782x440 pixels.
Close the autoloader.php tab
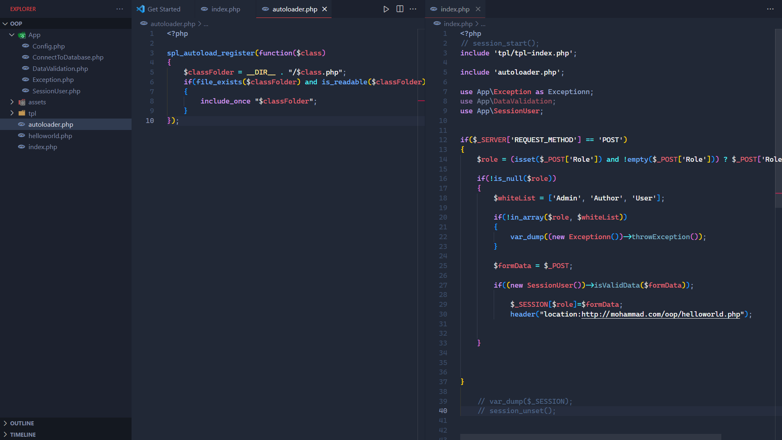[x=325, y=9]
